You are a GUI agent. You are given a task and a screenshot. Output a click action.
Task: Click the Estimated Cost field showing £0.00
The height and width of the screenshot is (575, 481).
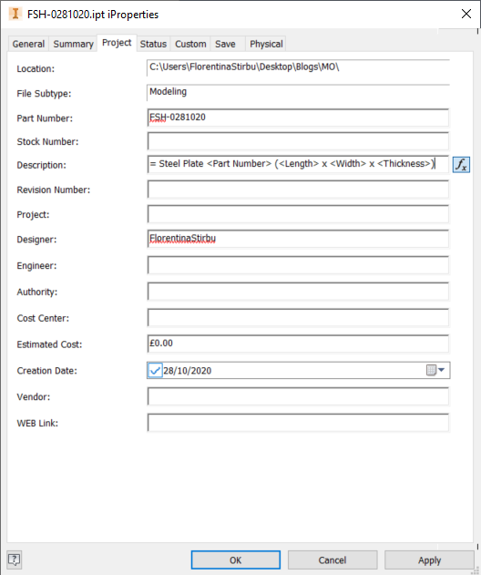point(298,344)
